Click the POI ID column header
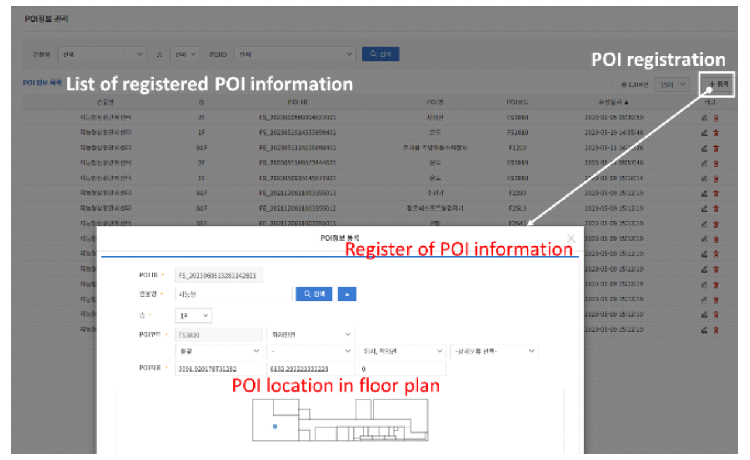Image resolution: width=750 pixels, height=460 pixels. point(297,102)
